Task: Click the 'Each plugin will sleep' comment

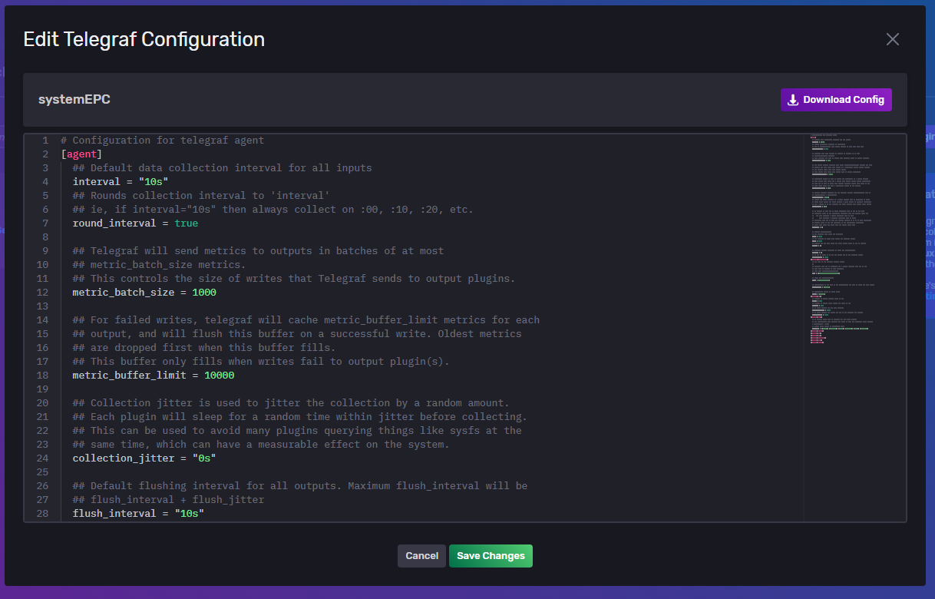Action: (300, 417)
